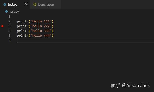
Task: Click the JSON braces icon on launch.json tab
Action: tap(35, 4)
